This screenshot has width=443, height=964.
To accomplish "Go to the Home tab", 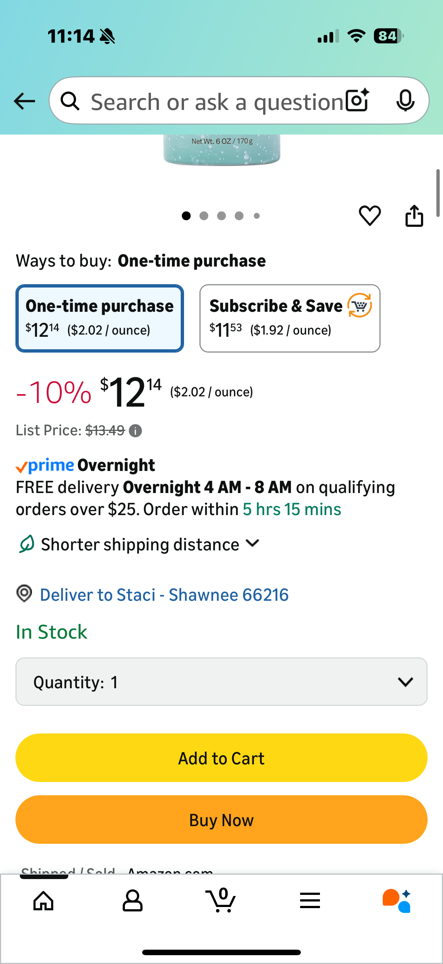I will 44,900.
